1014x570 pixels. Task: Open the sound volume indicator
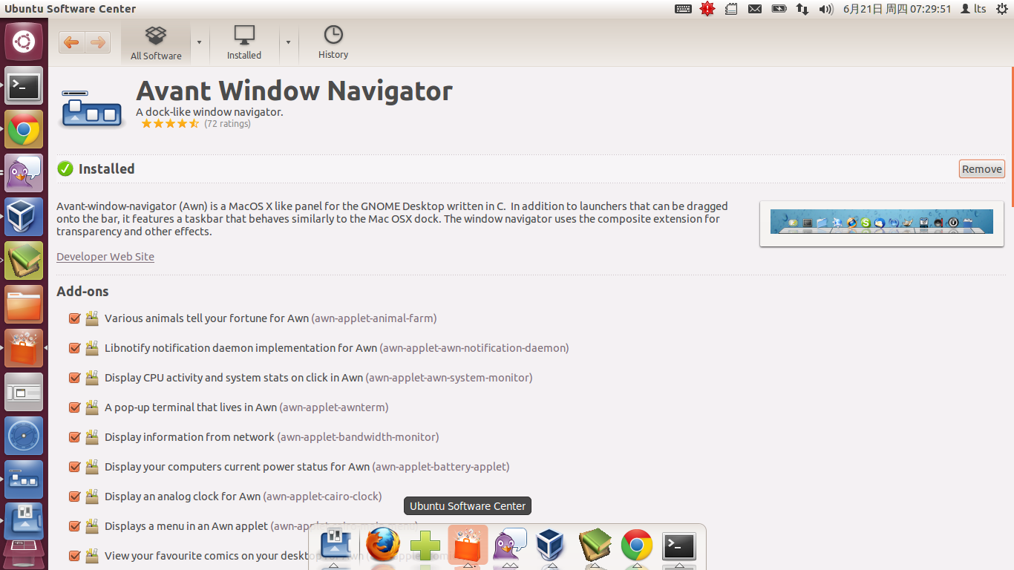826,9
